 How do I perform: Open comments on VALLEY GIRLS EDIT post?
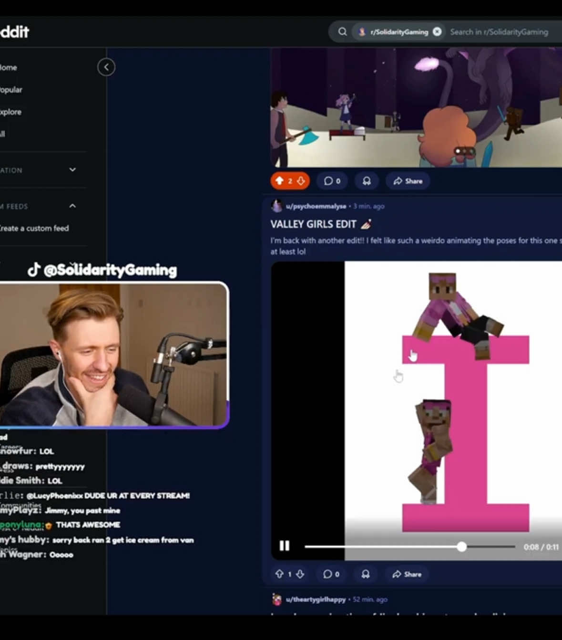point(331,574)
